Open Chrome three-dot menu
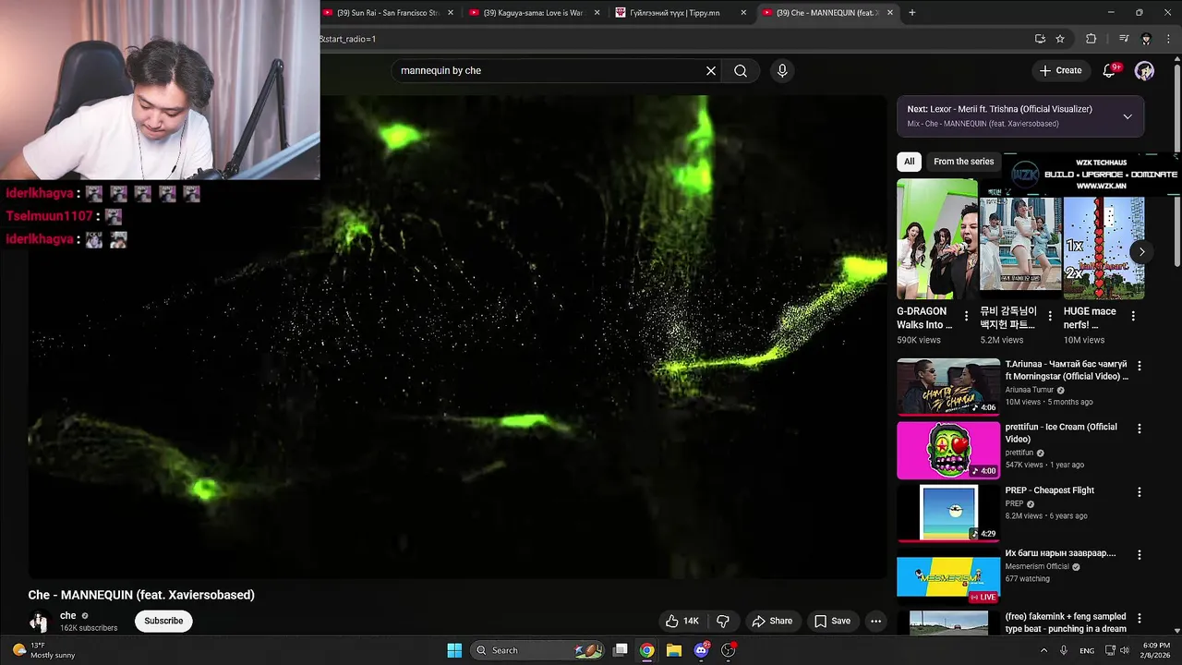This screenshot has width=1182, height=665. click(x=1168, y=39)
